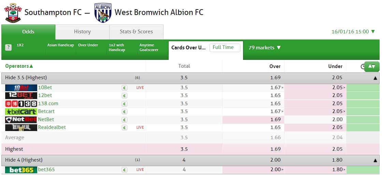Open the Stats & Scores tab
The image size is (382, 177).
[x=136, y=32]
